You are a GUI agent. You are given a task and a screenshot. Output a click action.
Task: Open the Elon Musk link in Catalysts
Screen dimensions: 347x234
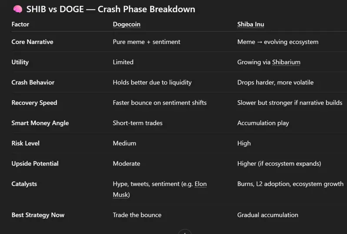pos(200,184)
